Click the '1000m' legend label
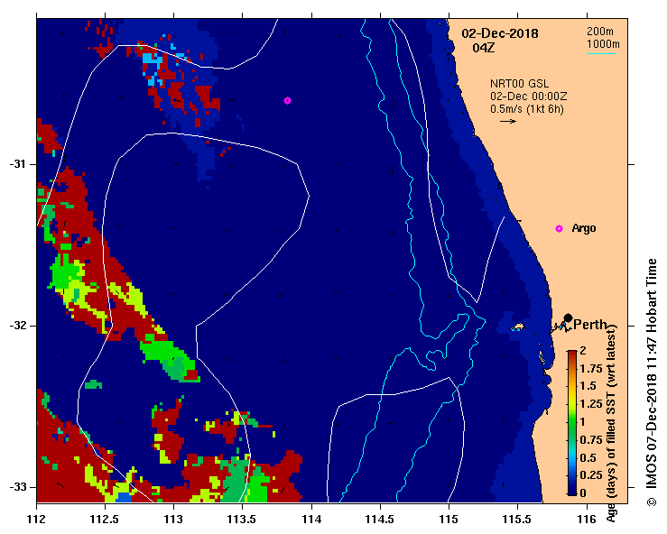Image resolution: width=667 pixels, height=534 pixels. coord(603,44)
